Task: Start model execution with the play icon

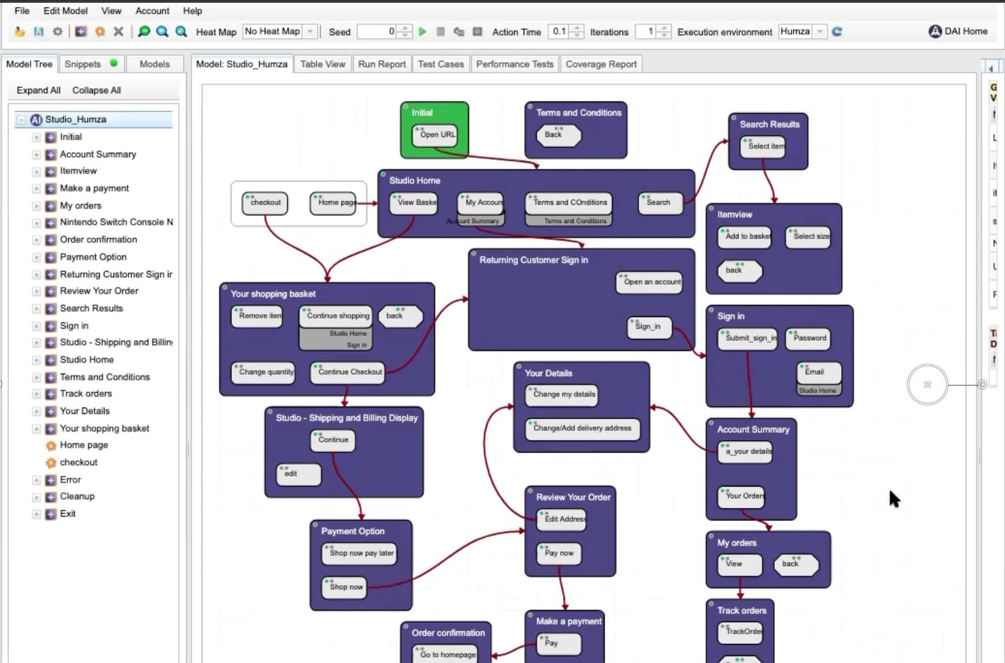Action: [422, 32]
